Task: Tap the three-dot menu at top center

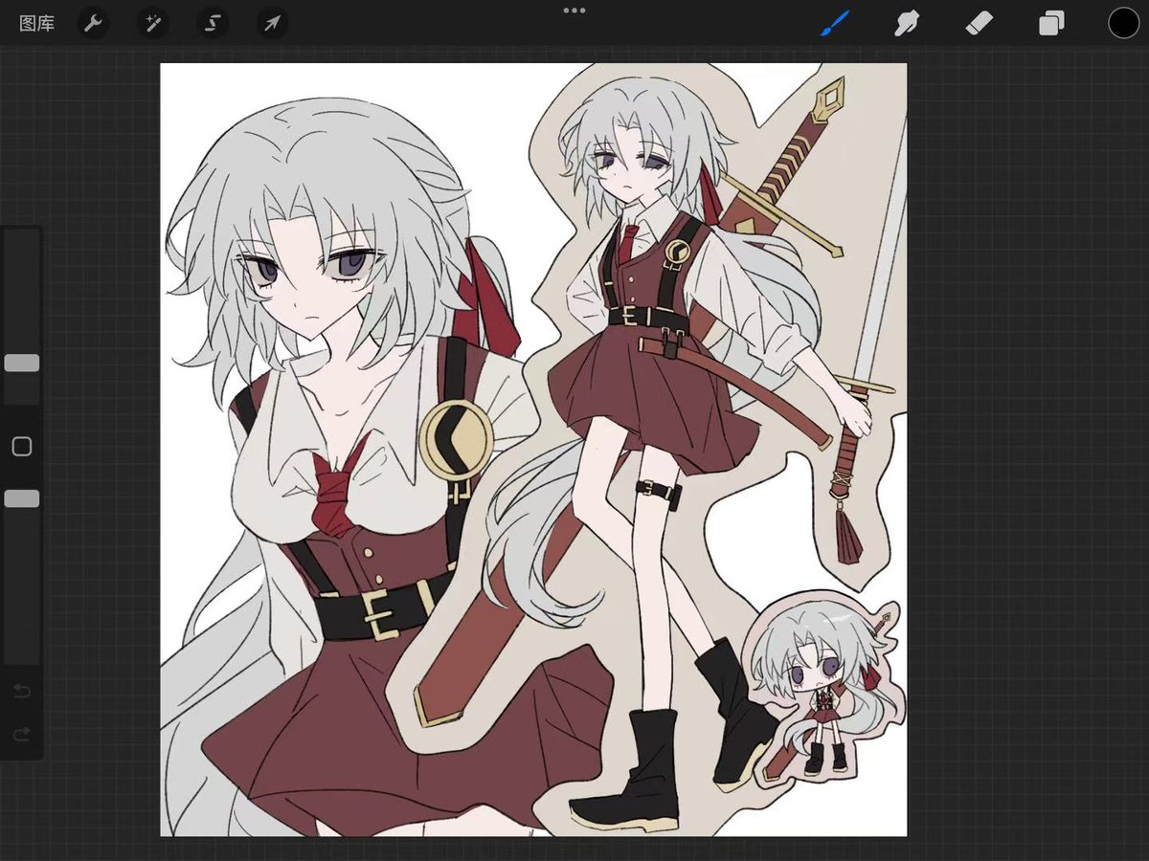Action: click(574, 11)
